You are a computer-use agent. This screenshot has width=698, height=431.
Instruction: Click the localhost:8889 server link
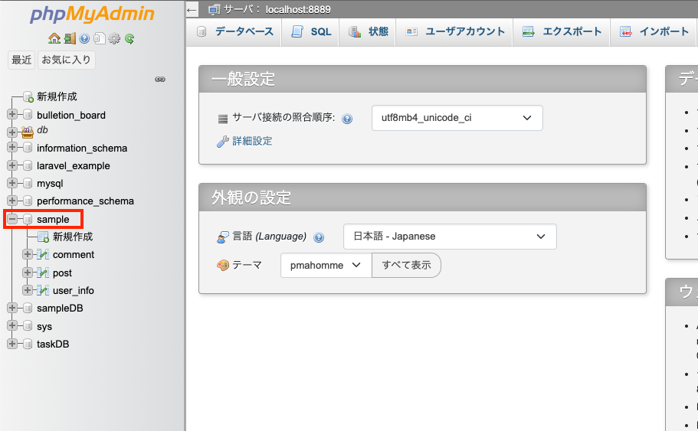pos(298,10)
